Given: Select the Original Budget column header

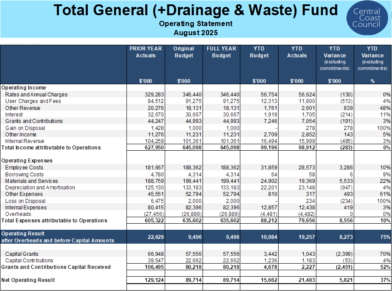Looking at the screenshot, I should coord(183,52).
